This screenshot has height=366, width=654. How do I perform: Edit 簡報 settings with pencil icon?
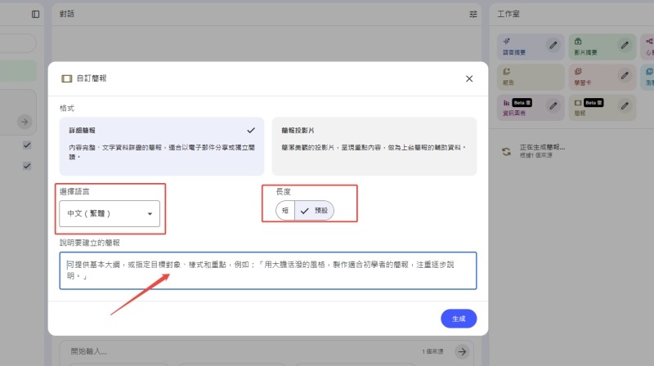(625, 106)
